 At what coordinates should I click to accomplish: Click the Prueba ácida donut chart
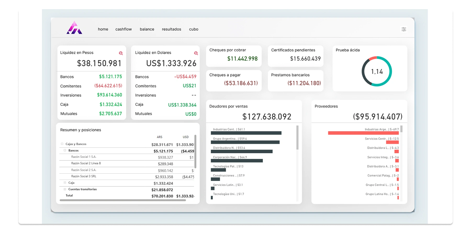pos(377,71)
